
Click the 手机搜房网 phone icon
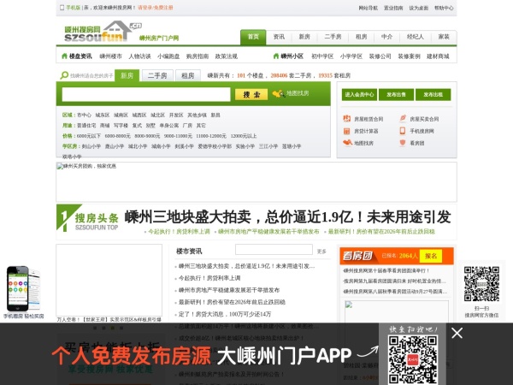click(403, 131)
